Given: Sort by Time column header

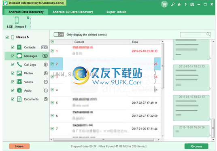Looking at the screenshot, I should click(145, 42).
